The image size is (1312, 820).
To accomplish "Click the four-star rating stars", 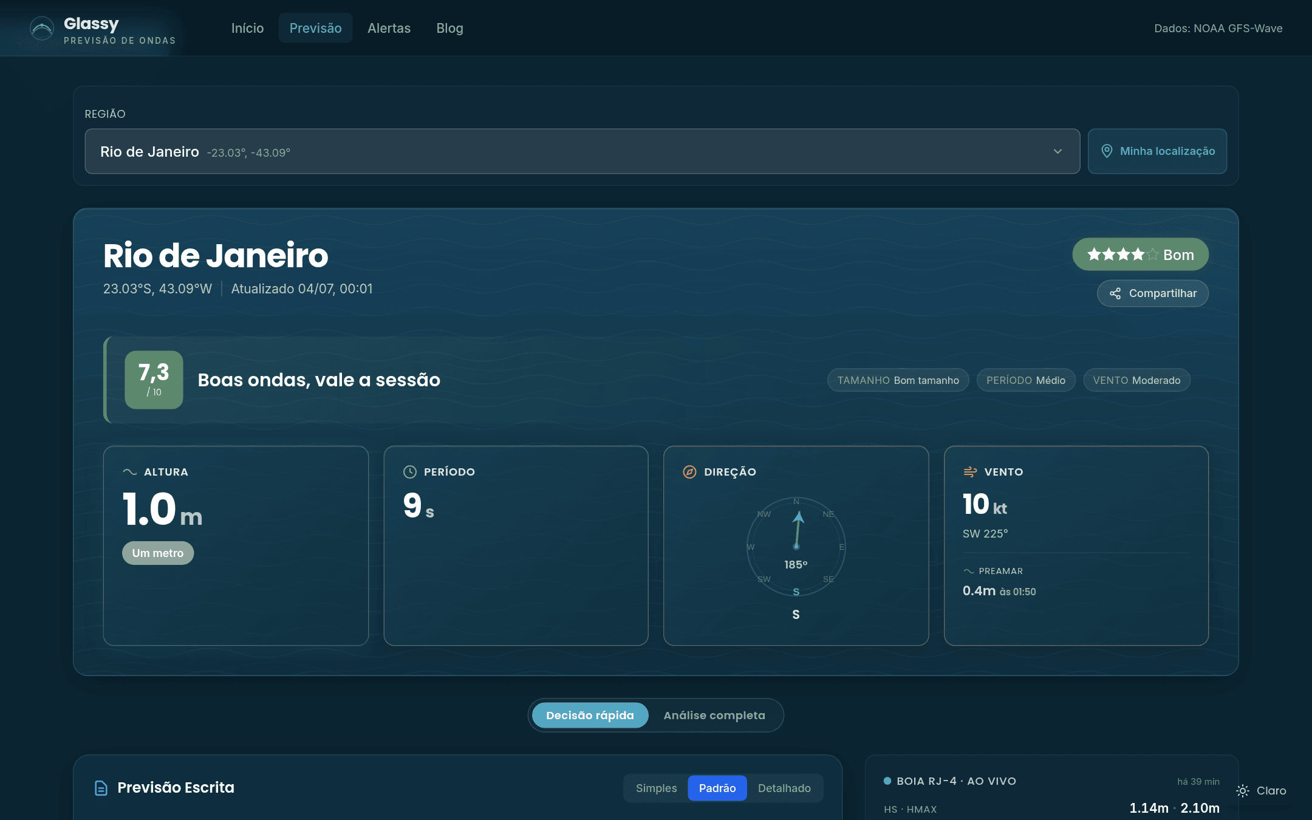I will [1122, 255].
